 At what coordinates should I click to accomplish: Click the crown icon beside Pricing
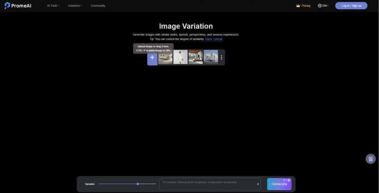[x=298, y=6]
